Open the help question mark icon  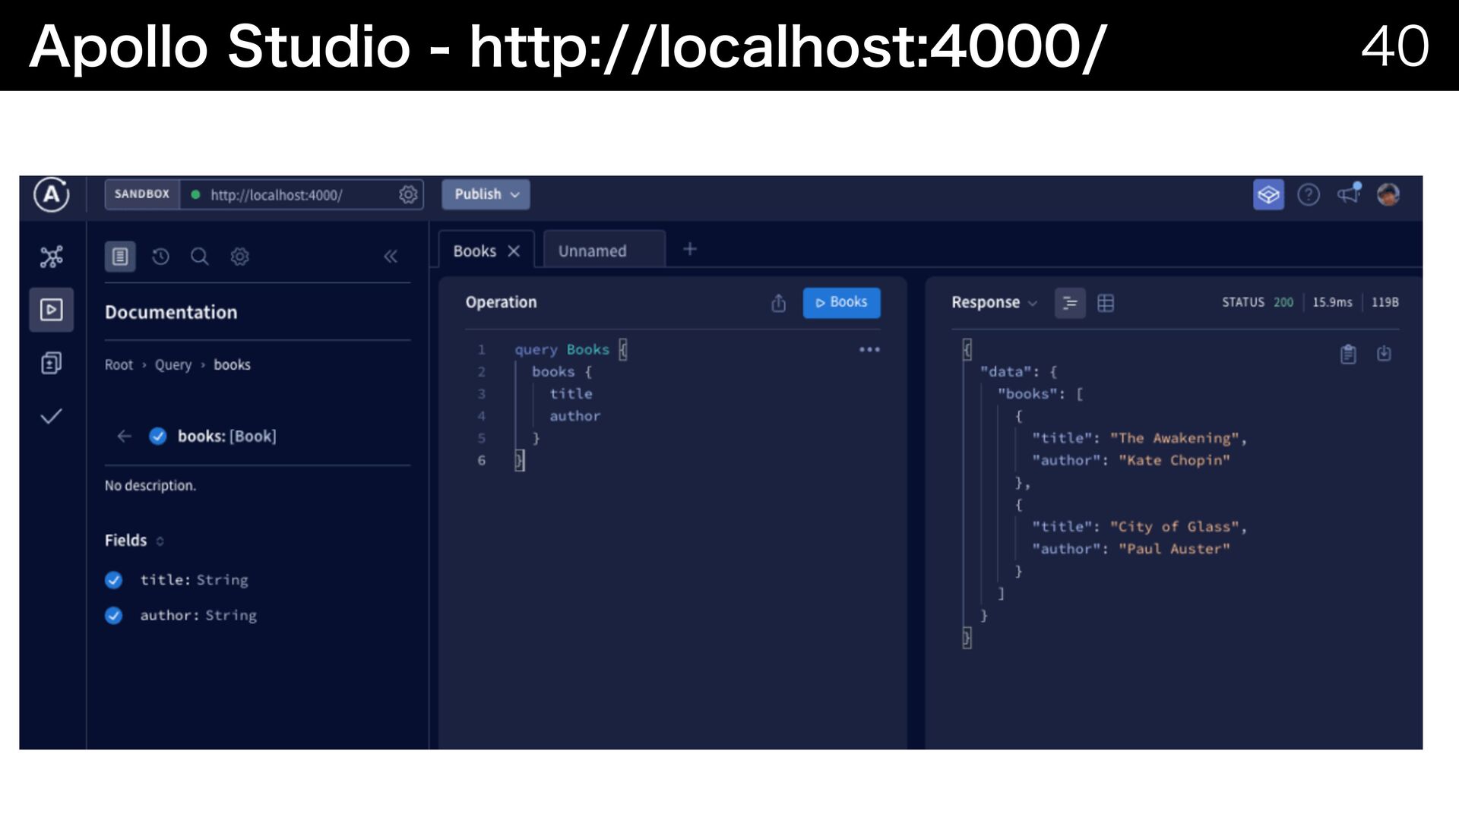tap(1309, 195)
